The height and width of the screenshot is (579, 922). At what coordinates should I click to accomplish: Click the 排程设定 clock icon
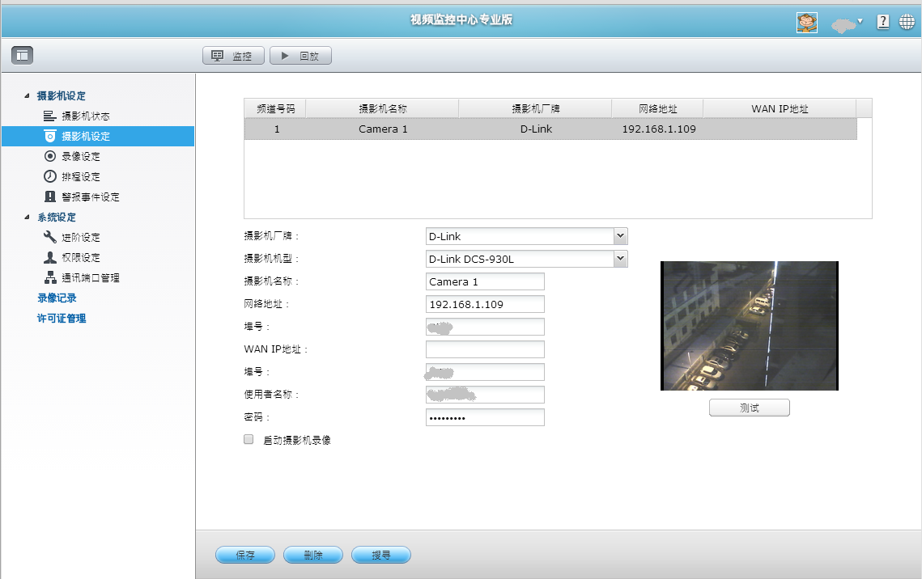tap(50, 176)
